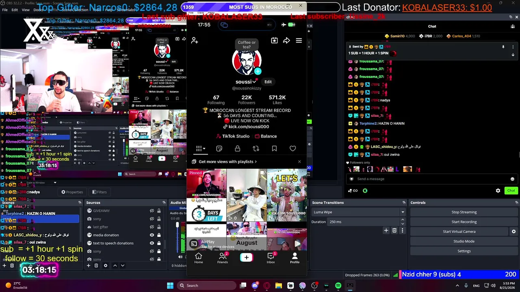Screen dimensions: 520x292
Task: Open the TikTok profile share arrow
Action: 286,41
